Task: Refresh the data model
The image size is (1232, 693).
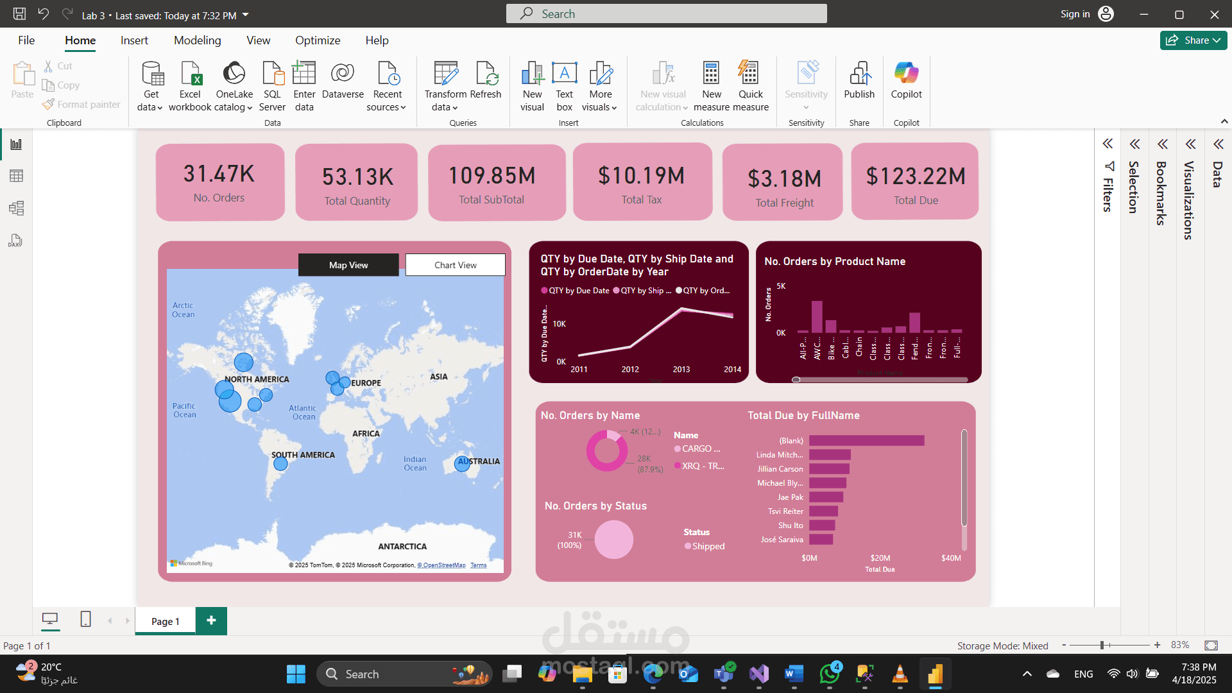Action: [486, 80]
